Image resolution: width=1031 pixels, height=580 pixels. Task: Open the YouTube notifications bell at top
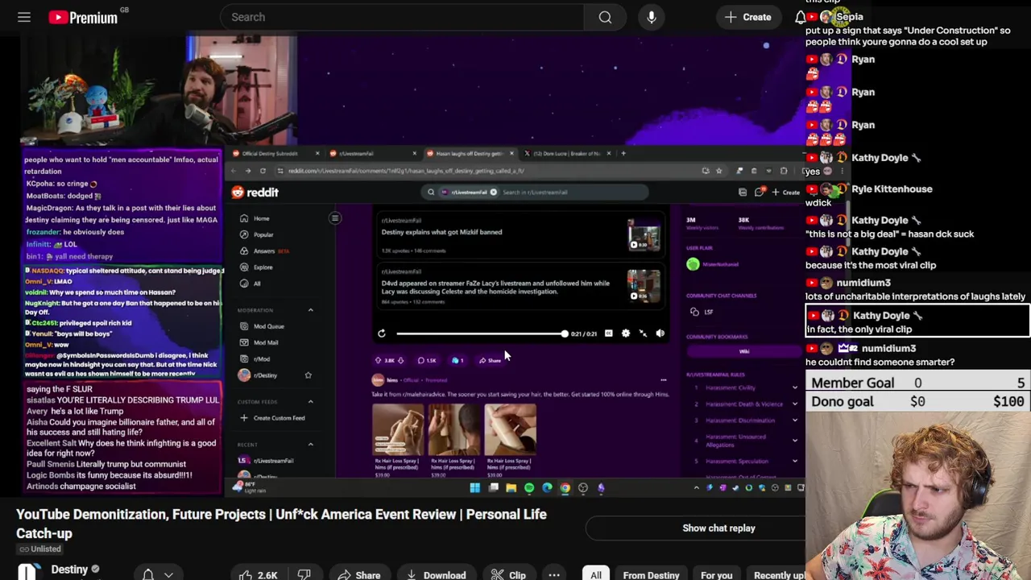[x=801, y=17]
